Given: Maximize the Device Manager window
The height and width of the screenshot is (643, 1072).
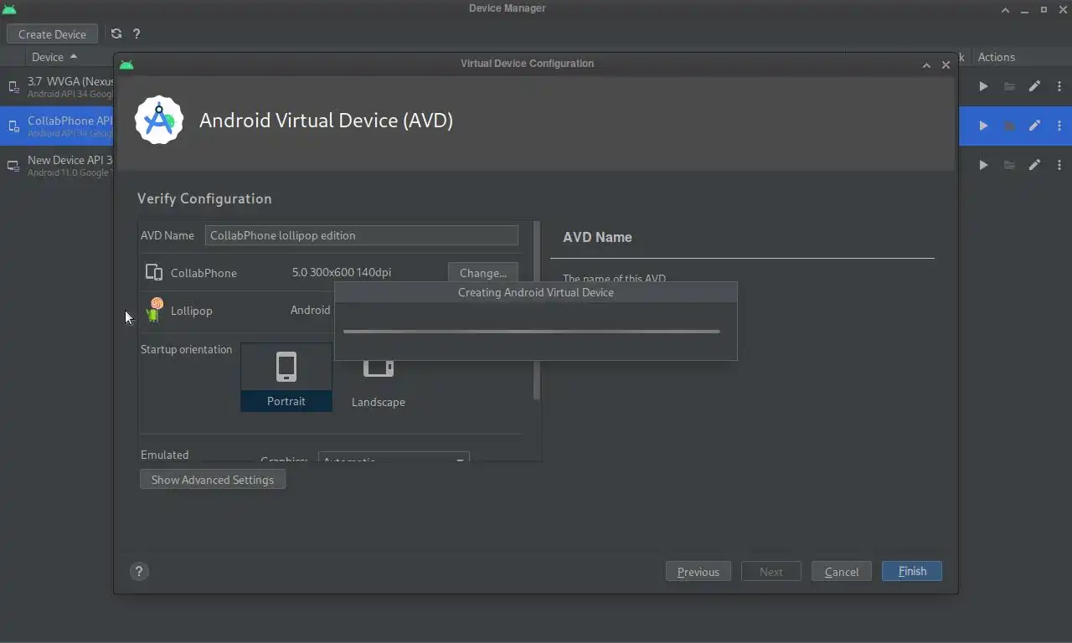Looking at the screenshot, I should click(1044, 10).
